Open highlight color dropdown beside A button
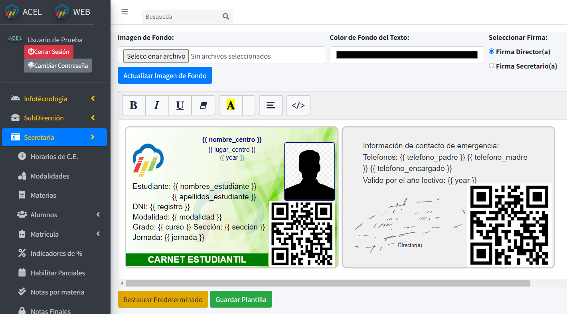 249,105
